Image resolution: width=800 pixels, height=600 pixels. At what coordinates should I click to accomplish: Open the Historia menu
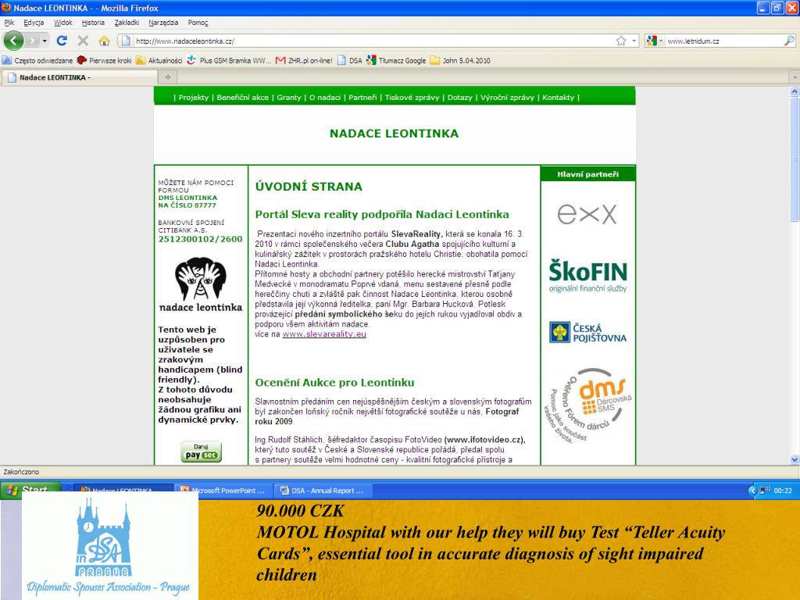94,23
